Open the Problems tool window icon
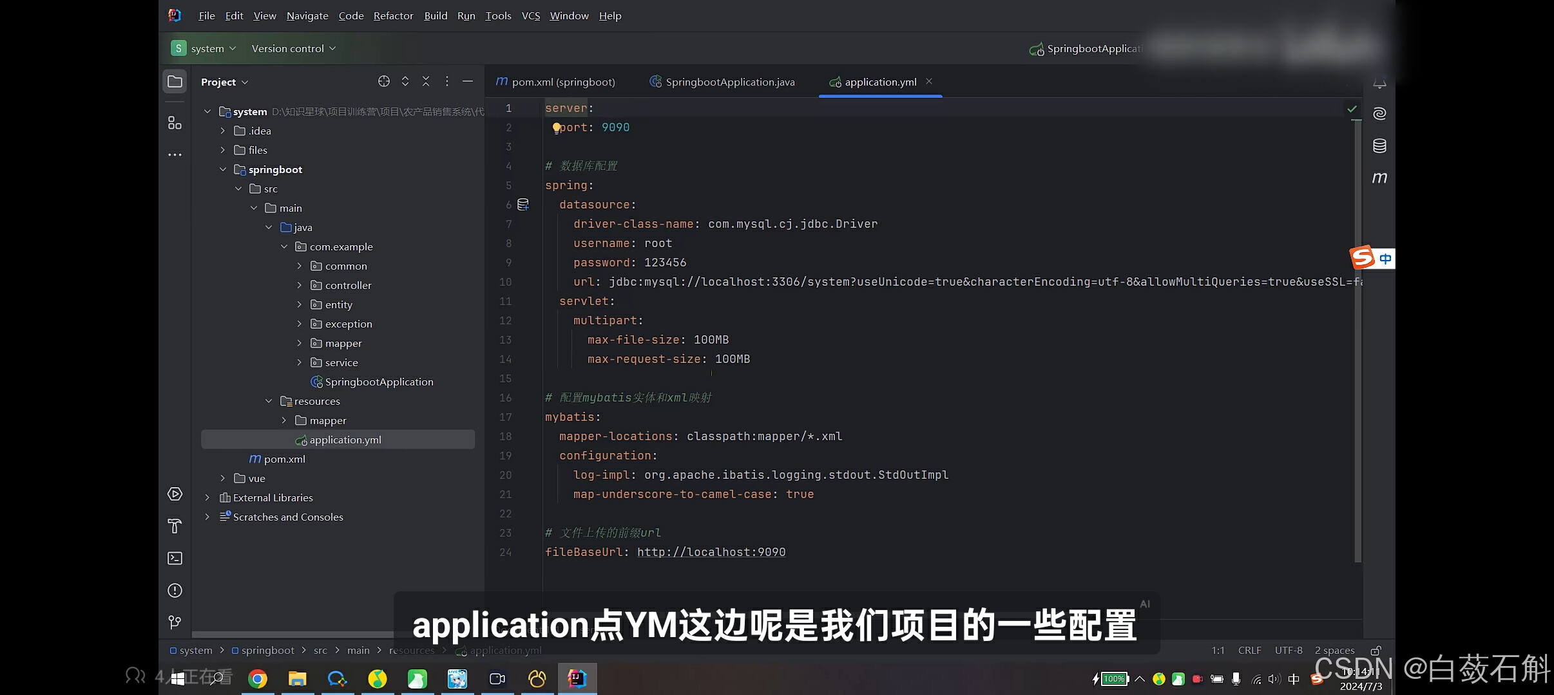 tap(175, 591)
